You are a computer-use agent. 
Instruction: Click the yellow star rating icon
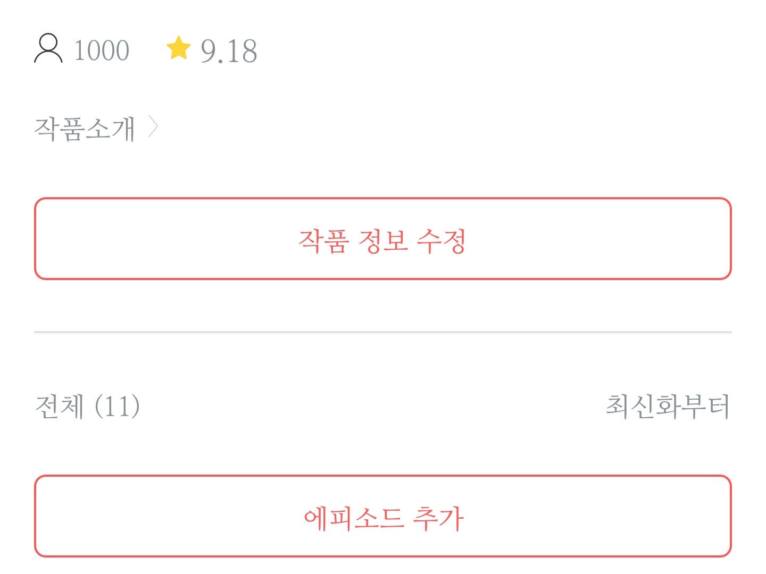pyautogui.click(x=178, y=48)
